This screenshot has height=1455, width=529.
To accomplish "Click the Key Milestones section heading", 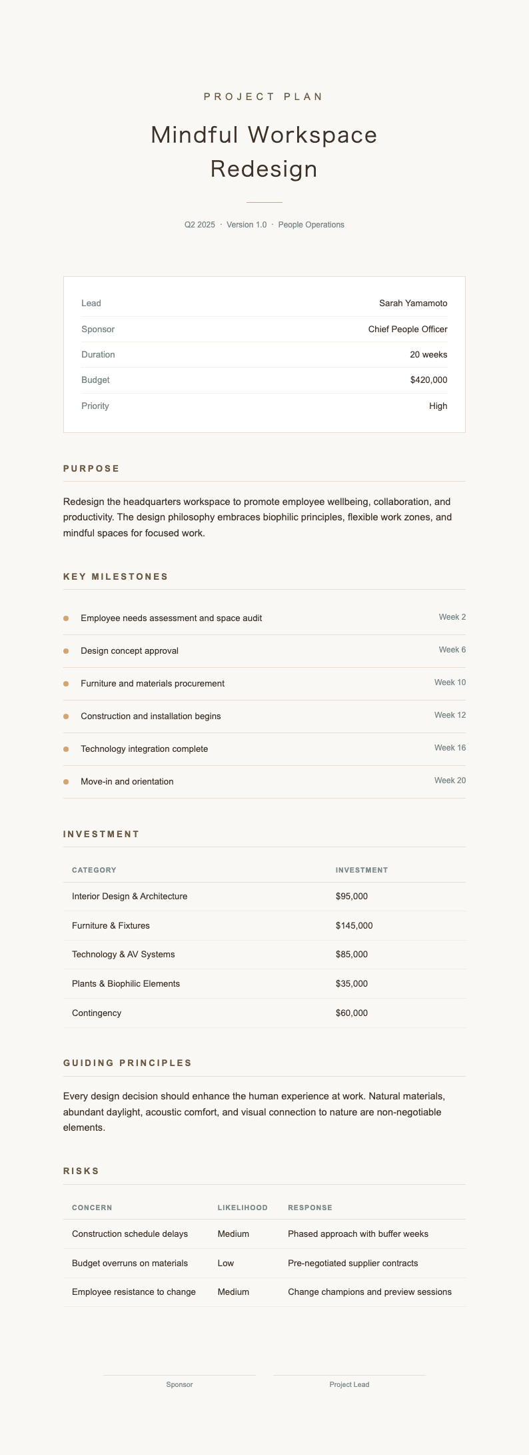I will (x=116, y=576).
